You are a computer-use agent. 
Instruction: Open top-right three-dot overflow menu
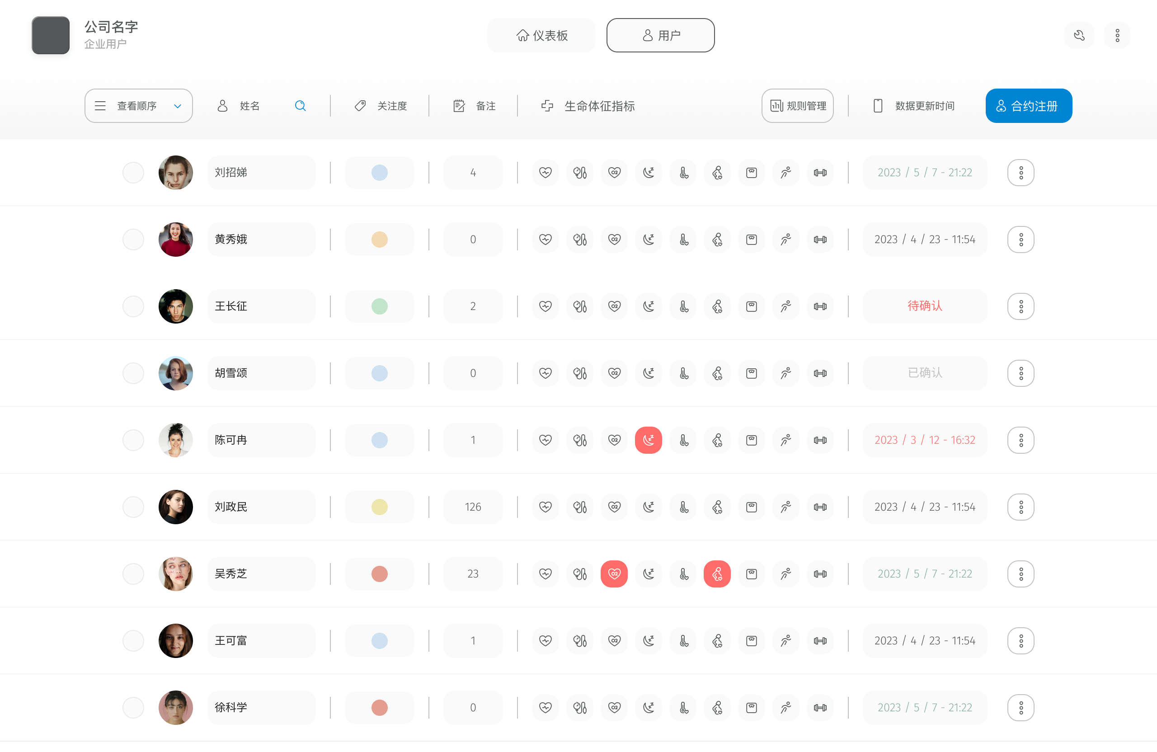tap(1117, 36)
